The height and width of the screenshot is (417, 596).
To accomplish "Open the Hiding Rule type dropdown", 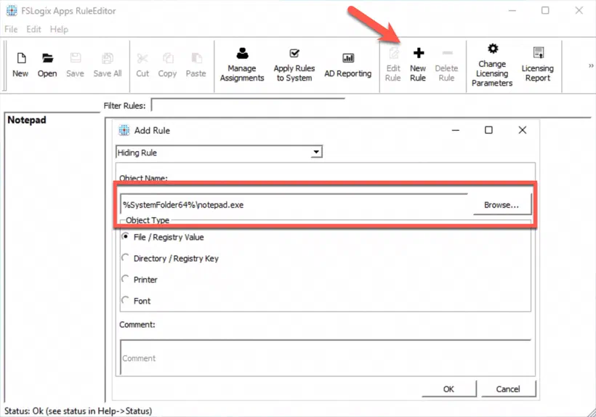I will (316, 153).
